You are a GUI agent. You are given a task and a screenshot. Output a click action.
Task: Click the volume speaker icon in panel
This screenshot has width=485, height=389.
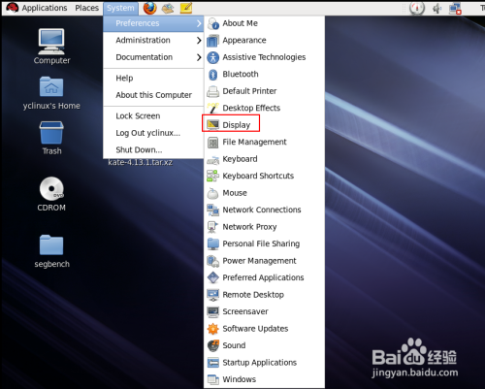point(436,9)
